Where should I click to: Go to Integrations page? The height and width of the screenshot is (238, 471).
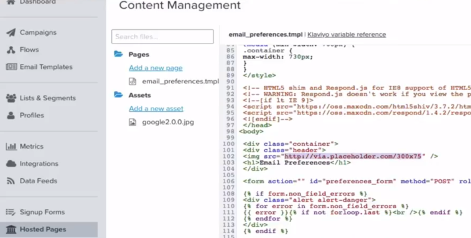pos(39,163)
